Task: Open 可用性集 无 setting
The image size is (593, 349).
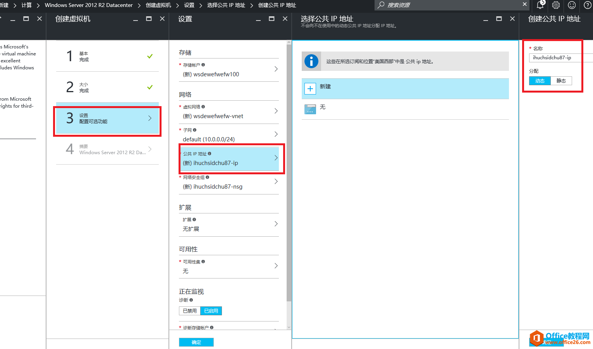Action: 229,266
